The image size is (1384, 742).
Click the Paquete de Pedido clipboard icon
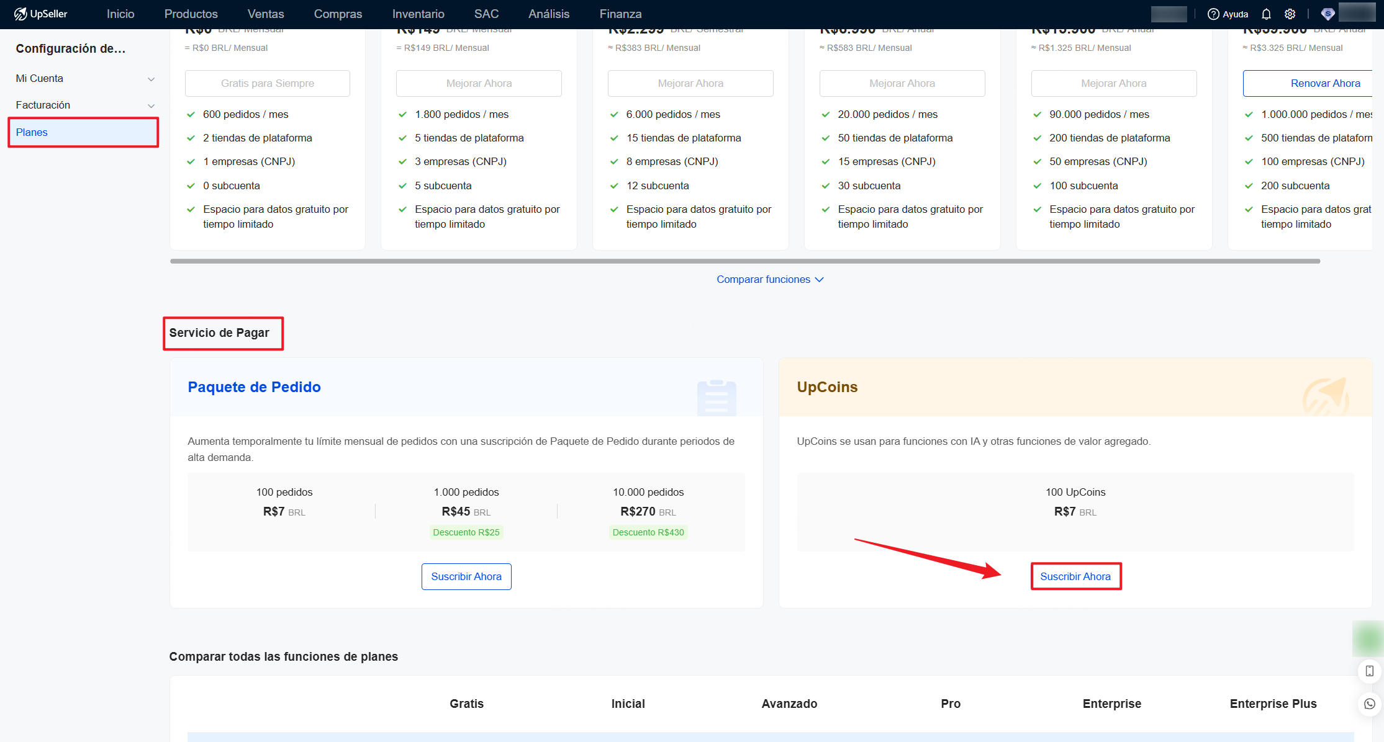[x=717, y=398]
